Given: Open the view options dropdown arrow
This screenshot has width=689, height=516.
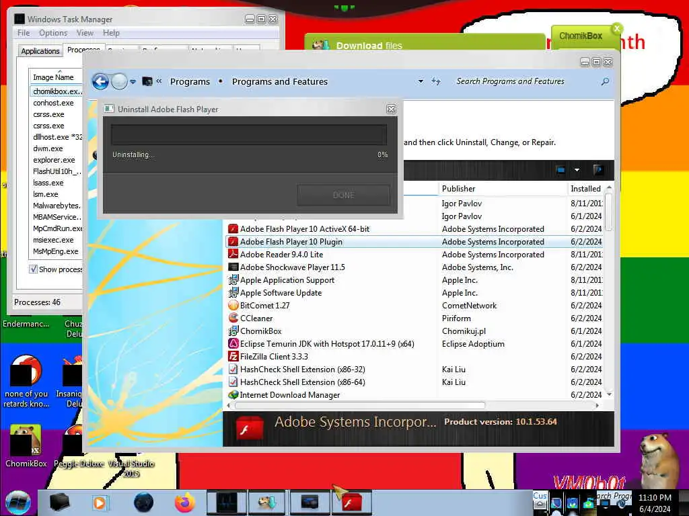Looking at the screenshot, I should click(577, 170).
